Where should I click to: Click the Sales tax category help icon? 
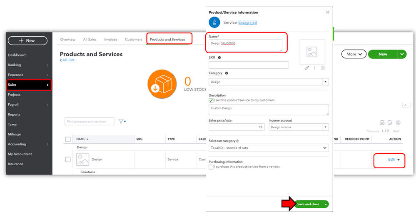pos(237,141)
